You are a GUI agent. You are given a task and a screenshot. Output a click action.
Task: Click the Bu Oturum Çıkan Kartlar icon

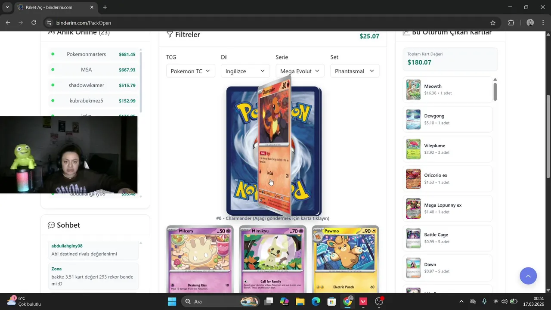coord(406,33)
